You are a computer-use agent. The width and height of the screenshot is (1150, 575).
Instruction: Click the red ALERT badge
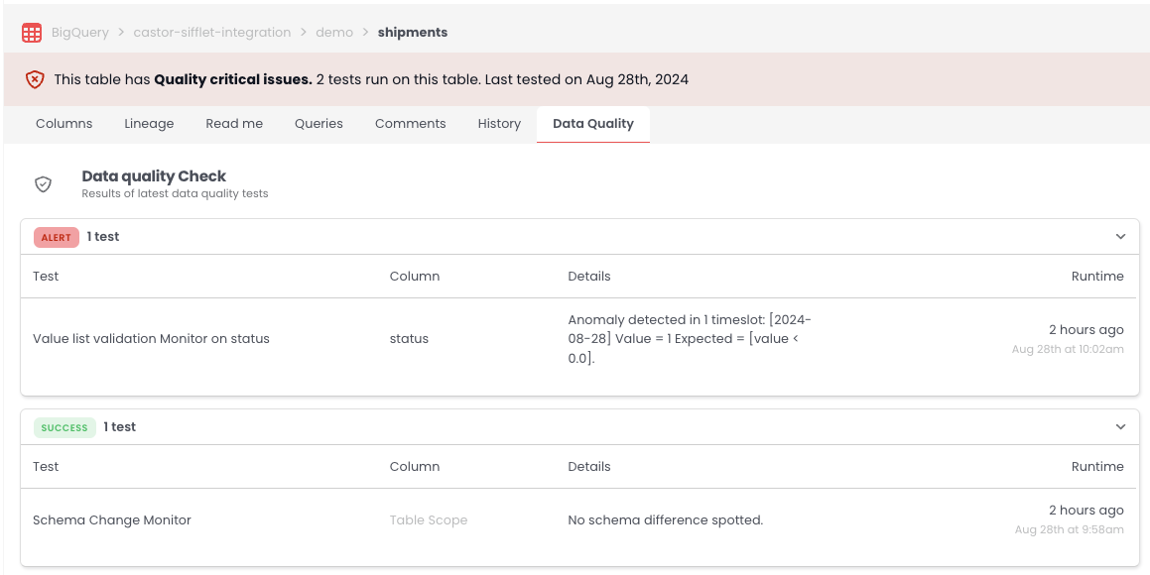pos(56,238)
